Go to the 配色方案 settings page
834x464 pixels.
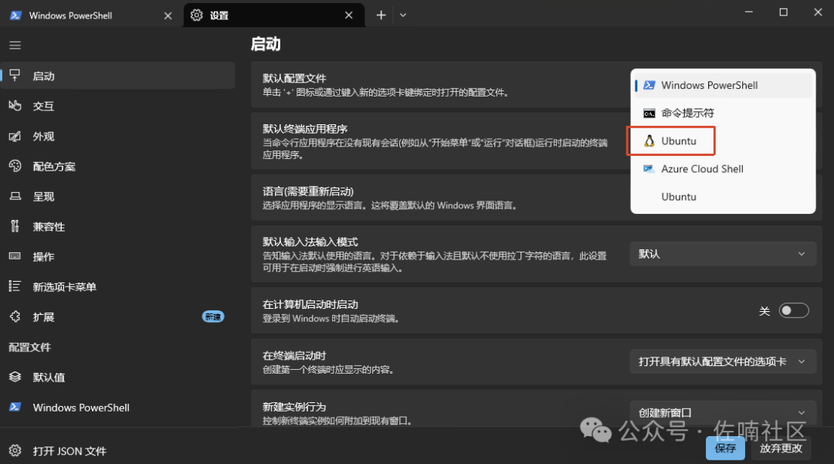pyautogui.click(x=117, y=166)
